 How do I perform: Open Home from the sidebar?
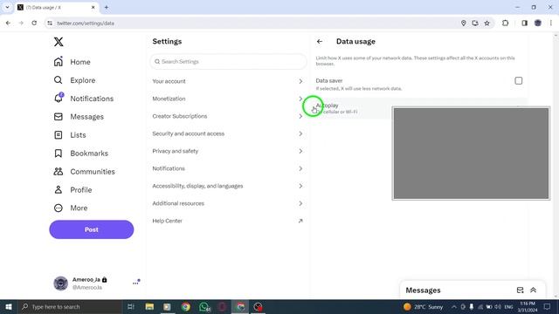[72, 62]
